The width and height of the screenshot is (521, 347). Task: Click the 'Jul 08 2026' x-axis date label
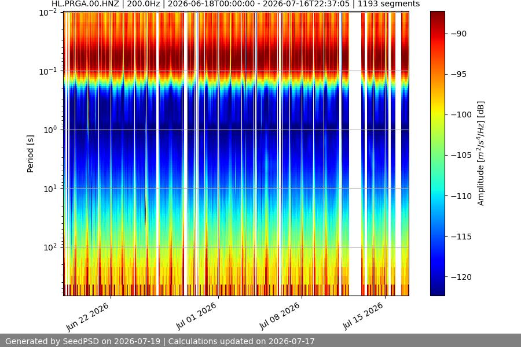click(280, 316)
